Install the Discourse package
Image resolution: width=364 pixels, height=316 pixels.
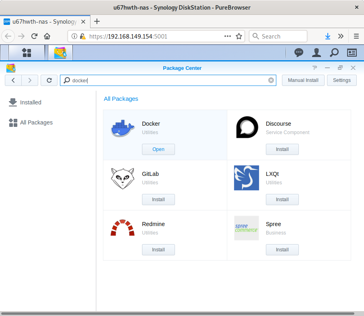click(x=282, y=149)
